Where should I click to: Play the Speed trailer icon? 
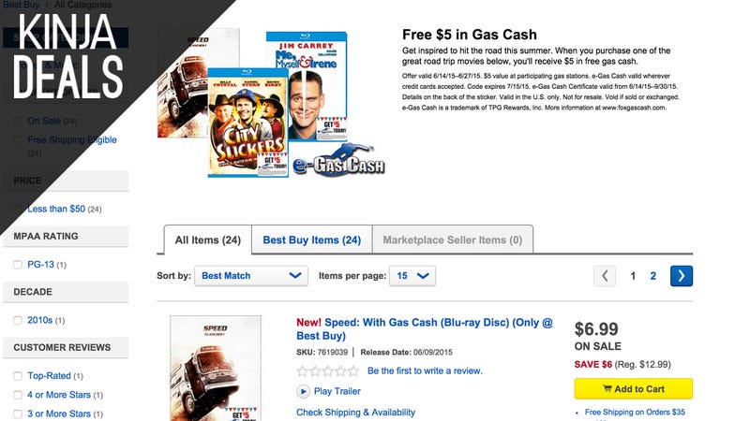click(303, 391)
